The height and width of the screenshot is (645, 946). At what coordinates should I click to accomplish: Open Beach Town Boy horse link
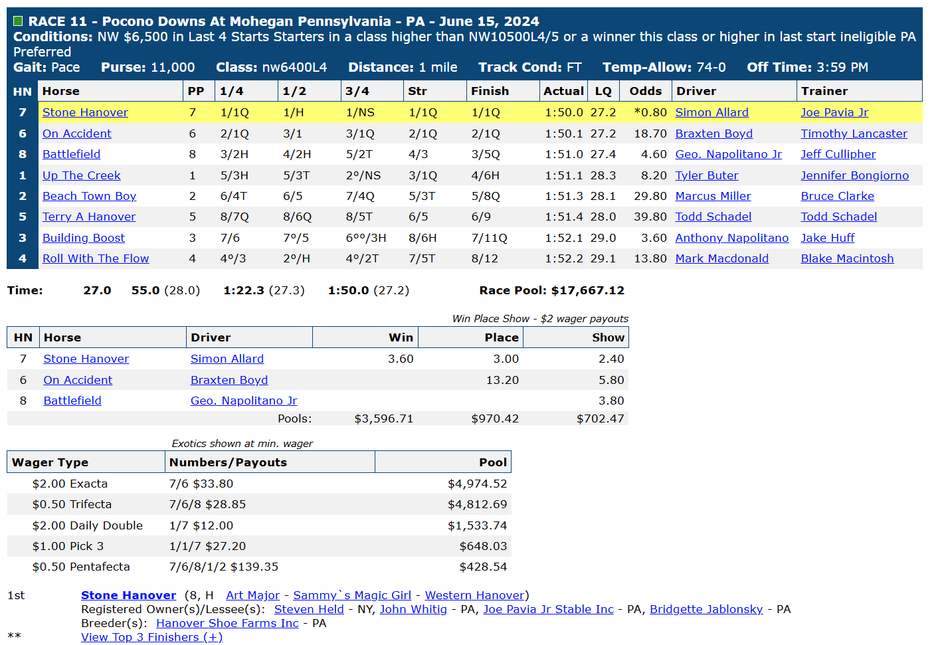[x=89, y=196]
